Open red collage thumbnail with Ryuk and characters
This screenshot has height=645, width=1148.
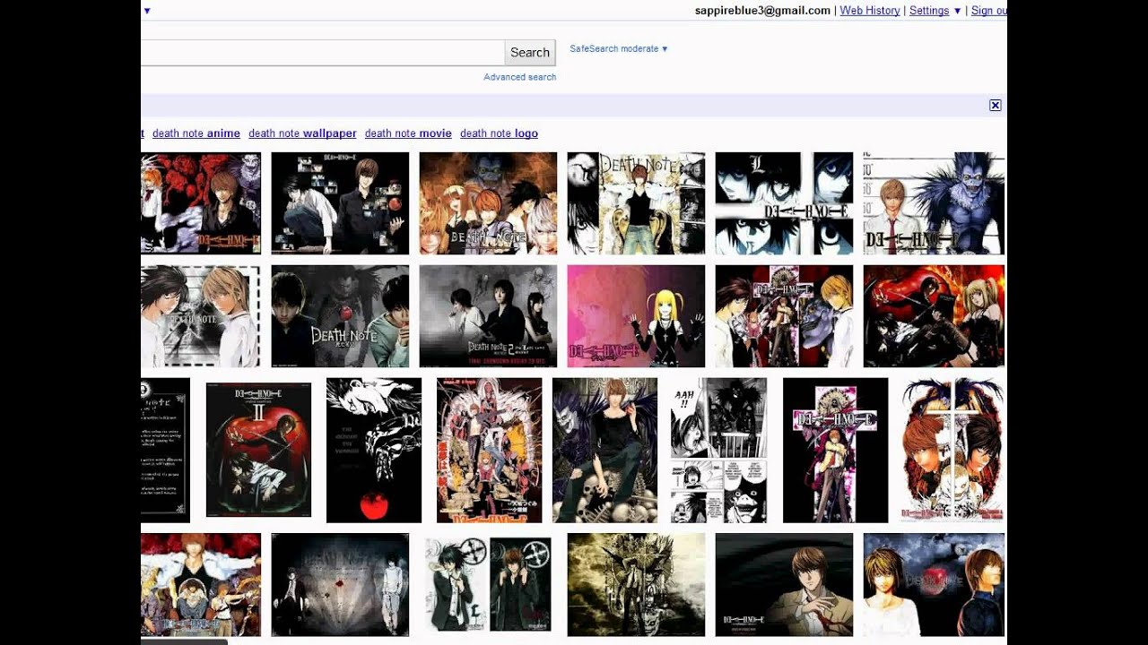pos(784,316)
